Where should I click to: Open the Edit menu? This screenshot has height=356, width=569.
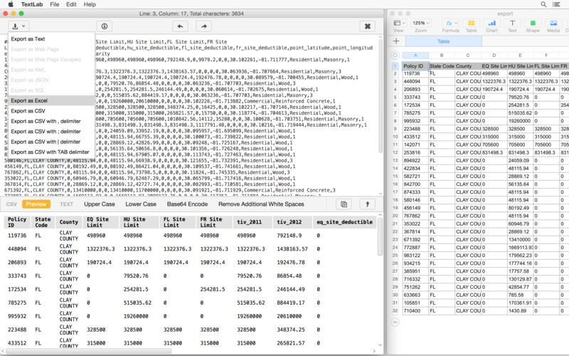pos(71,4)
